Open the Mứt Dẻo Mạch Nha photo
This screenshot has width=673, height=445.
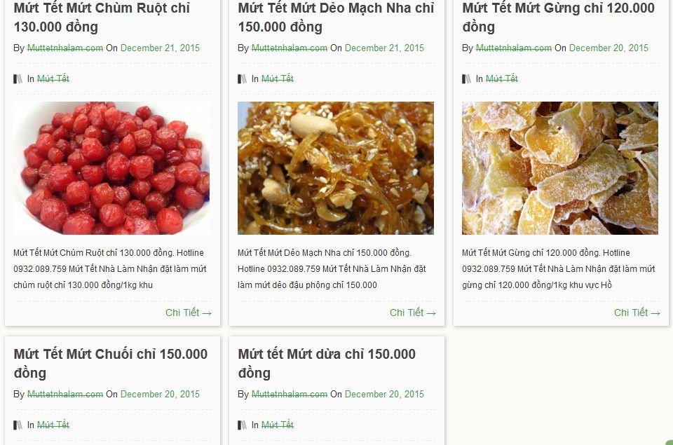(x=336, y=168)
